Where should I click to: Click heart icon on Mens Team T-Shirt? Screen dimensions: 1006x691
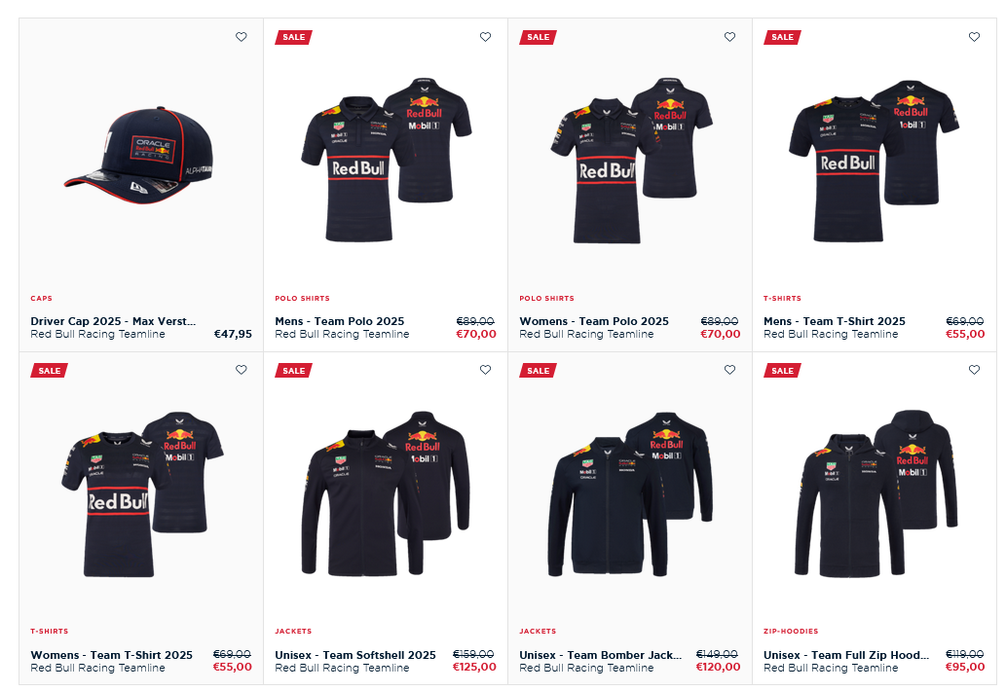coord(975,37)
